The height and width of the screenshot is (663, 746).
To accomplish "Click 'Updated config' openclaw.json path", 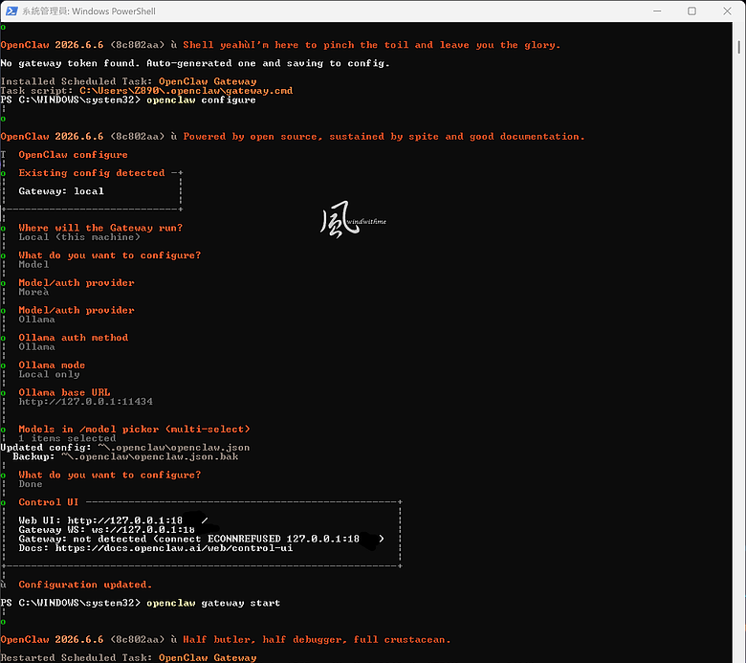I will [174, 448].
